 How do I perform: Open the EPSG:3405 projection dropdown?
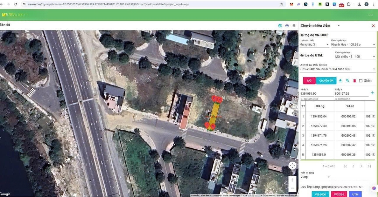point(337,69)
